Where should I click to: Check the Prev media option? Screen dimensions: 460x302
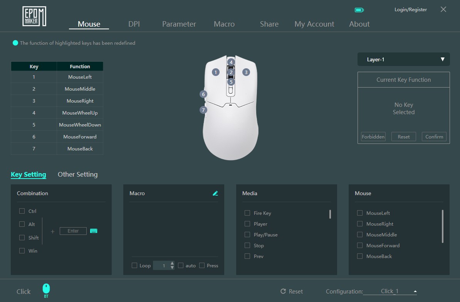(247, 256)
